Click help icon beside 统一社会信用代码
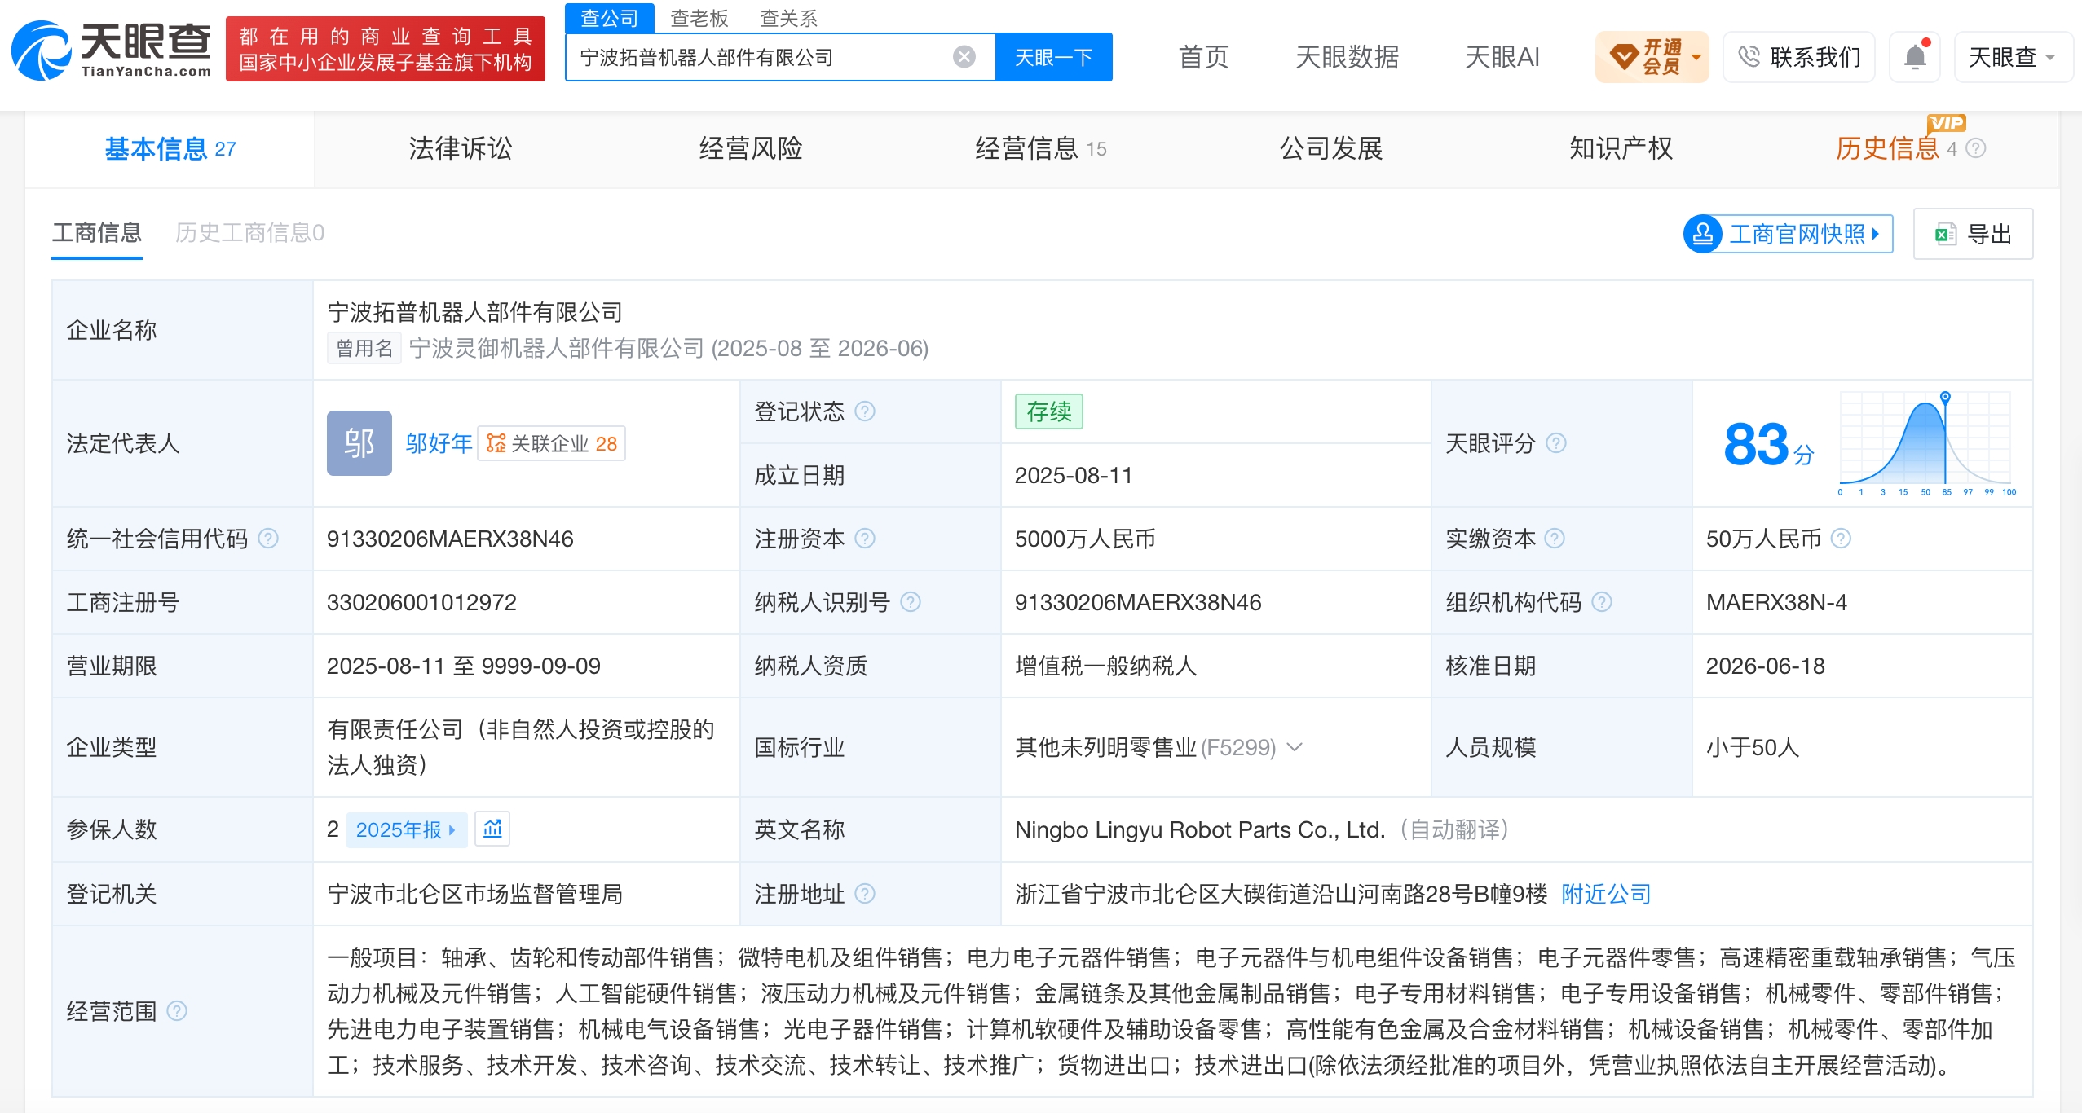Image resolution: width=2082 pixels, height=1113 pixels. pyautogui.click(x=268, y=539)
